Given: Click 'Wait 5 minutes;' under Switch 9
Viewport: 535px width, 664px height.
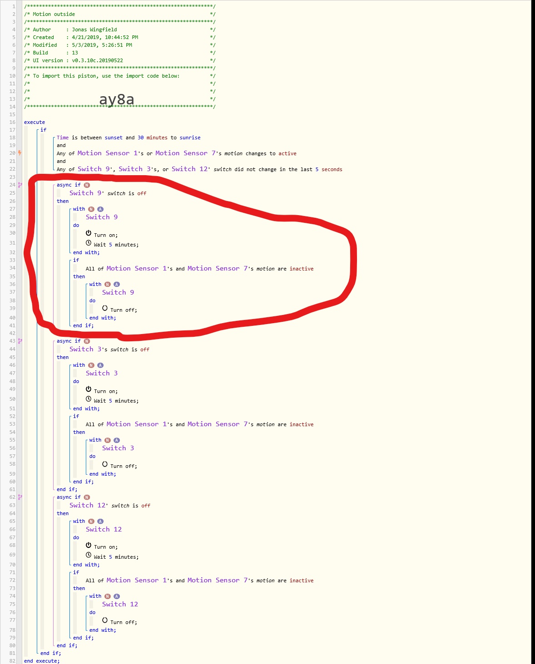Looking at the screenshot, I should (x=116, y=245).
